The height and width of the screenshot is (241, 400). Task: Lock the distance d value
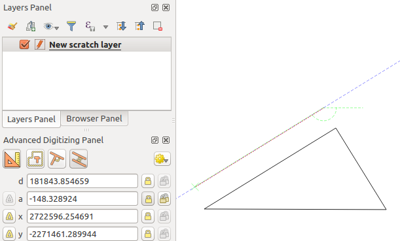click(x=148, y=181)
